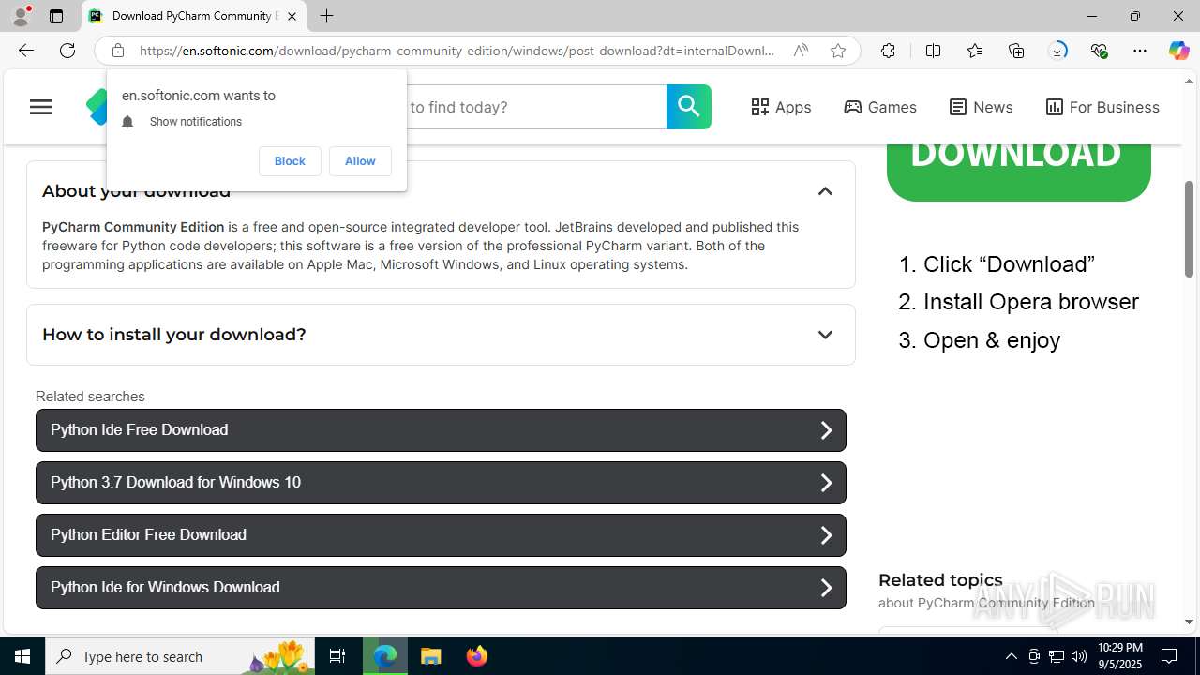Screen dimensions: 1200x675
Task: Open File Explorer from taskbar
Action: 431,656
